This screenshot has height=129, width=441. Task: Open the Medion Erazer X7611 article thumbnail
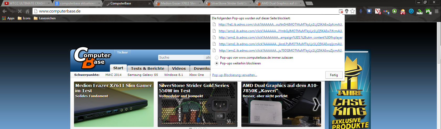point(114,104)
